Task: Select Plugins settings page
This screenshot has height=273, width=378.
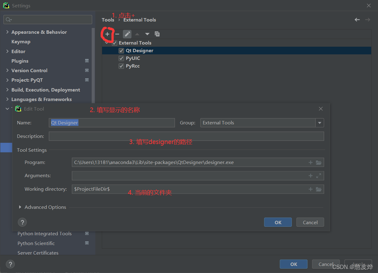Action: point(20,61)
